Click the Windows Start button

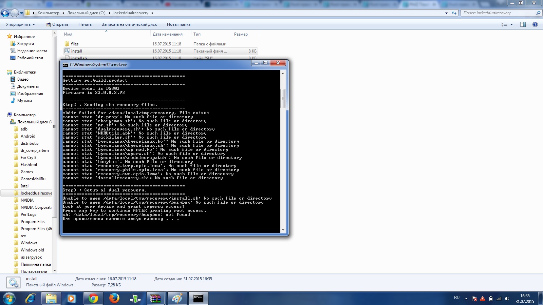coord(9,298)
